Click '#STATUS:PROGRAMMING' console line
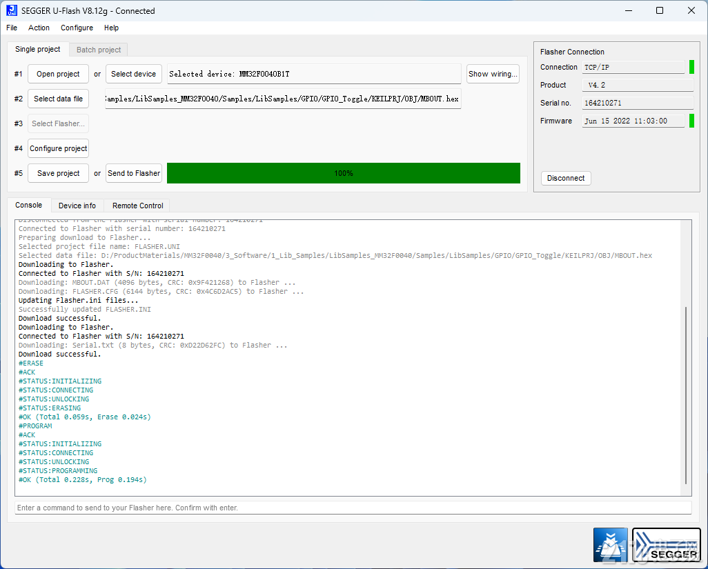This screenshot has width=708, height=569. point(58,470)
